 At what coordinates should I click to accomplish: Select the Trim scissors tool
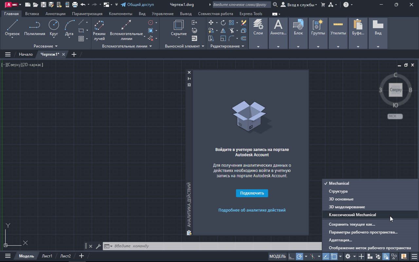pyautogui.click(x=231, y=30)
